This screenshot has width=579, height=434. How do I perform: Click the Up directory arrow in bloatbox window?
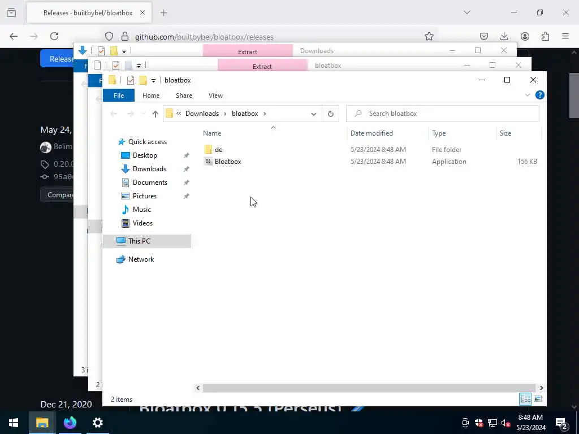(x=155, y=114)
